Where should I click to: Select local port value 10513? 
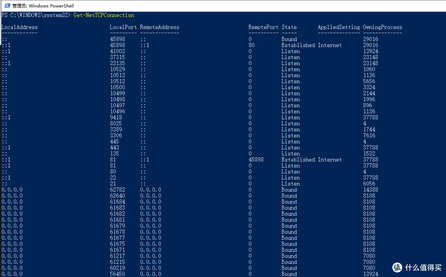[117, 76]
